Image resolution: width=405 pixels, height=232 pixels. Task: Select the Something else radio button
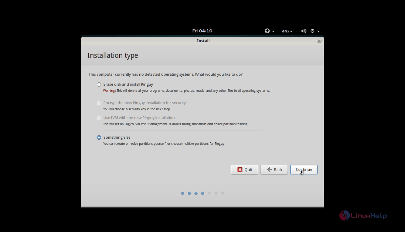click(x=99, y=138)
